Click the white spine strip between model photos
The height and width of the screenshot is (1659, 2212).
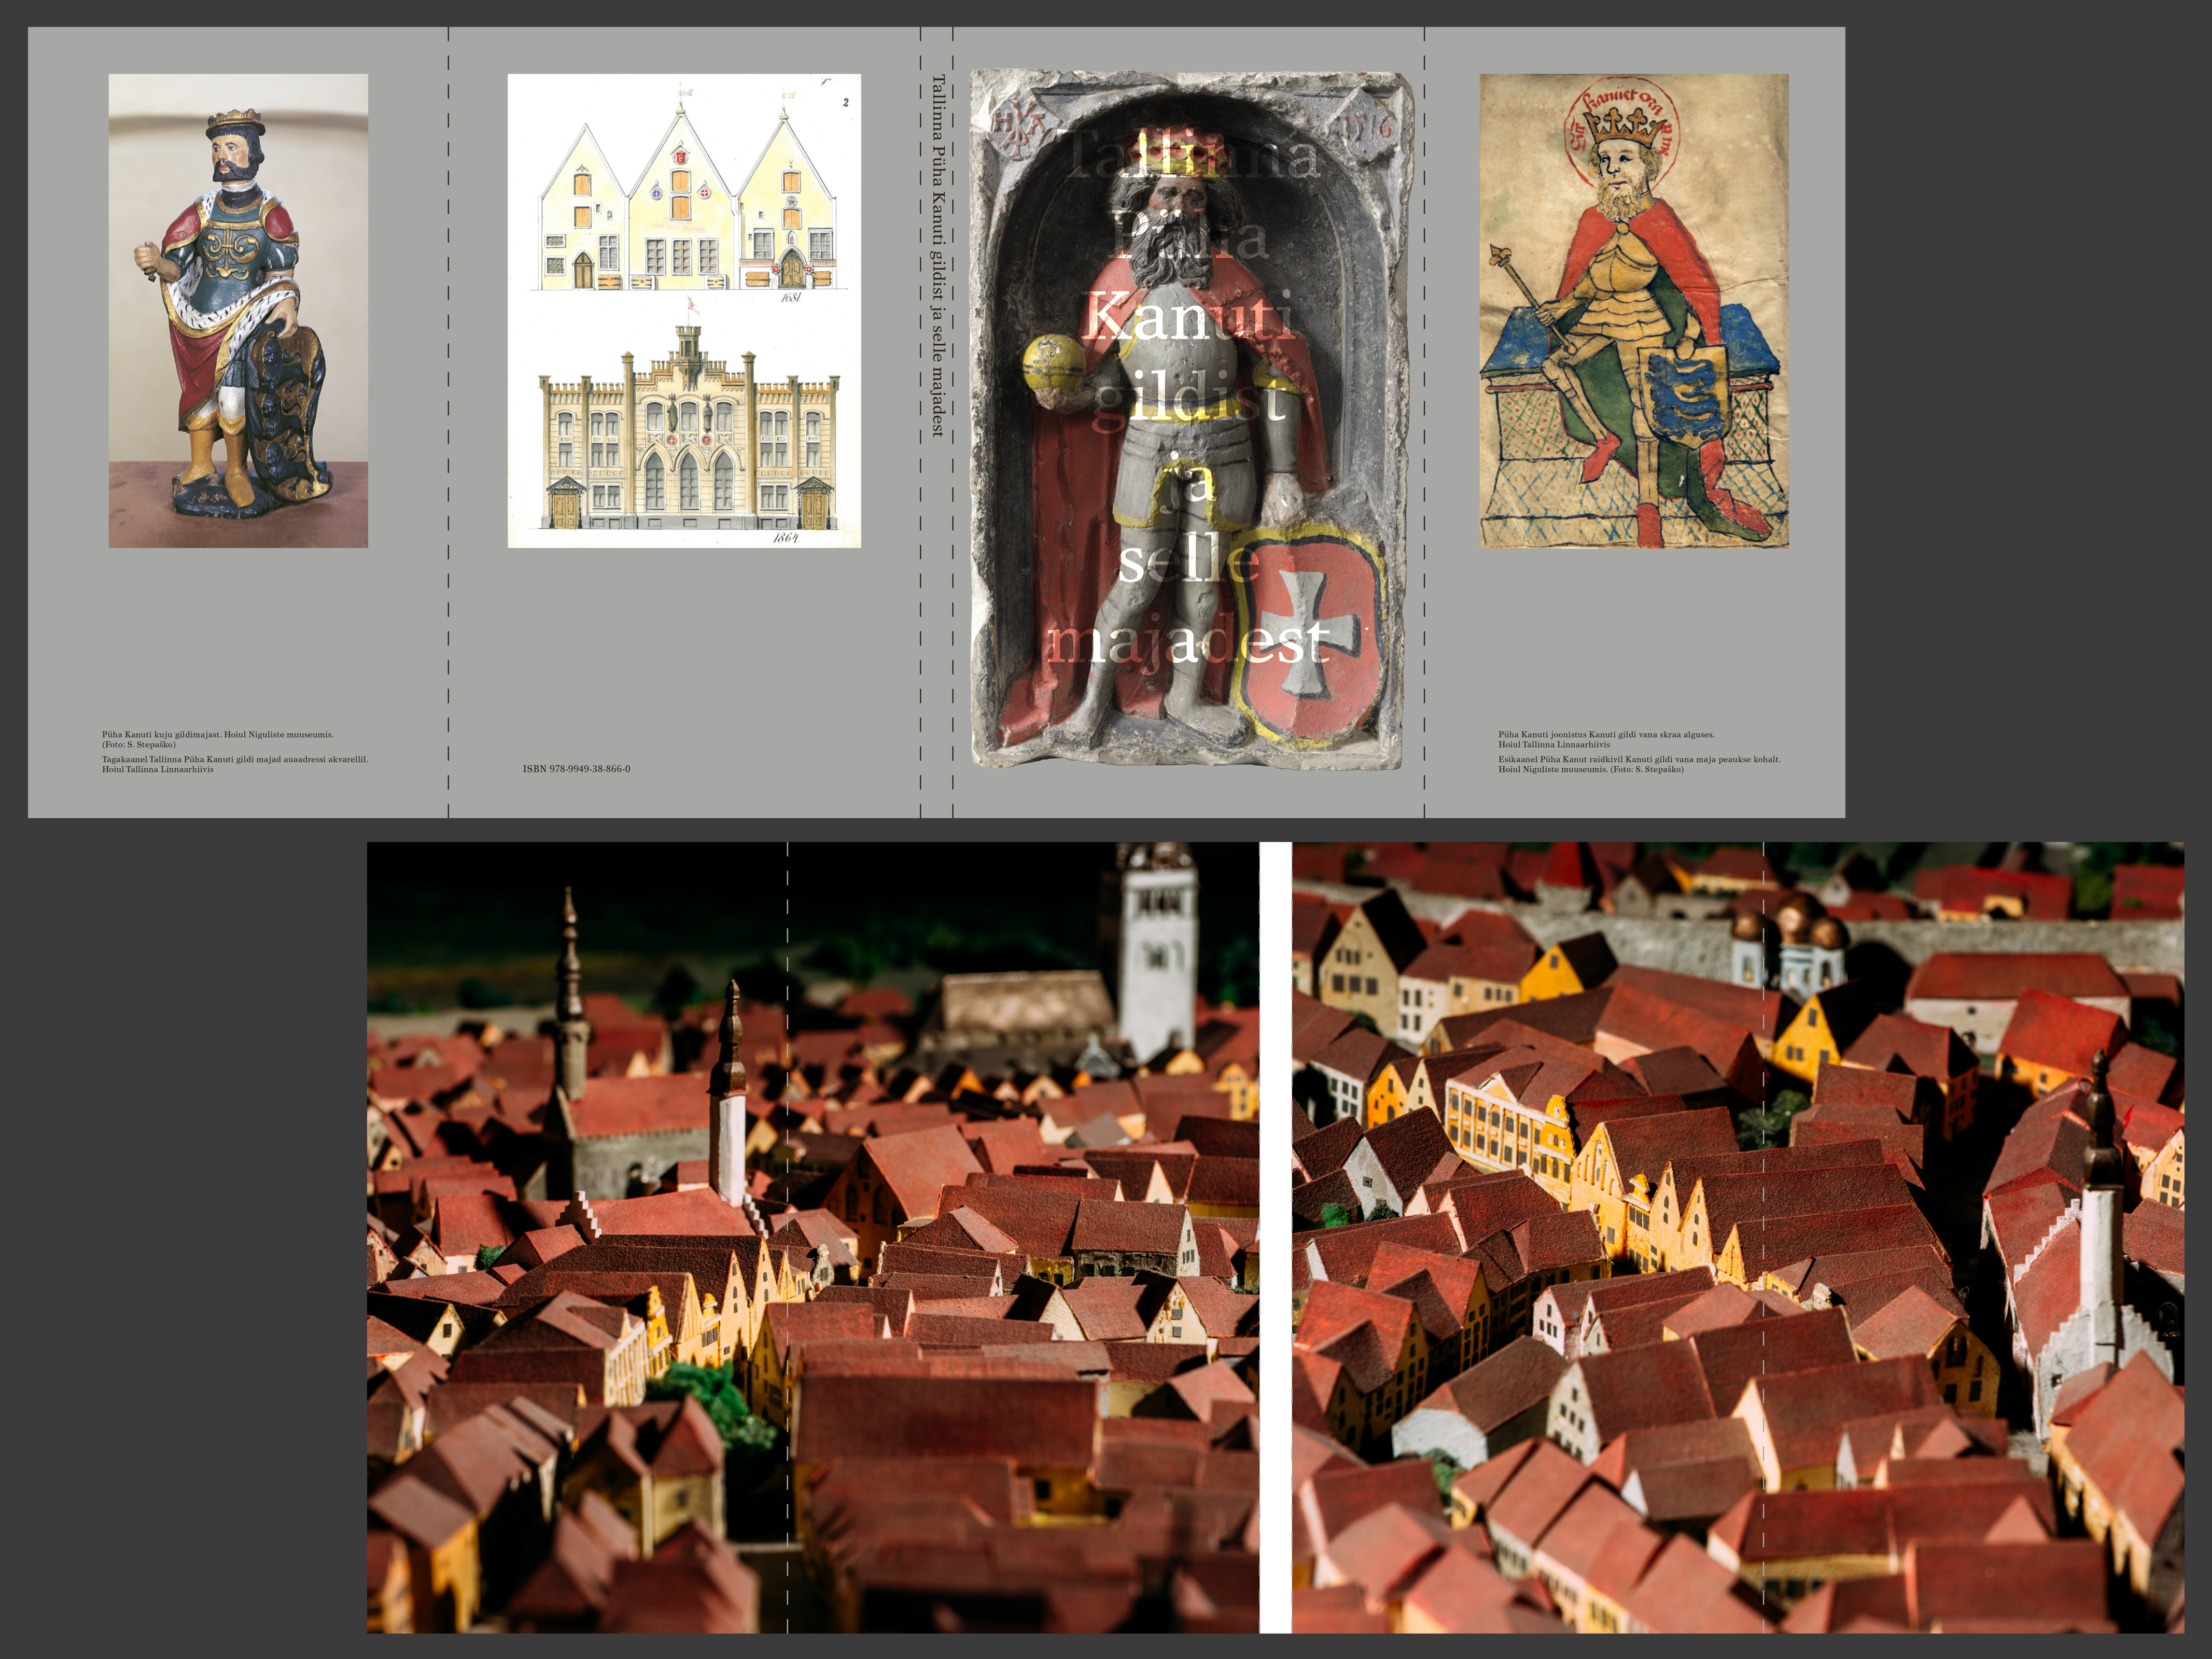pos(1275,1237)
